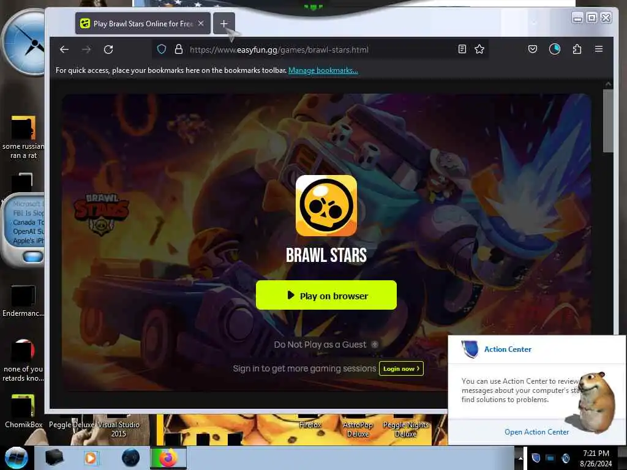627x470 pixels.
Task: Click the Action Center title heading
Action: click(508, 349)
